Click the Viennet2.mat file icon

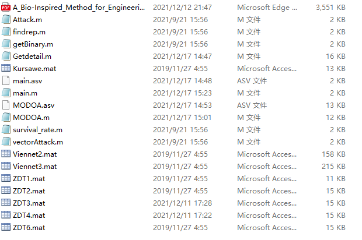click(x=6, y=154)
